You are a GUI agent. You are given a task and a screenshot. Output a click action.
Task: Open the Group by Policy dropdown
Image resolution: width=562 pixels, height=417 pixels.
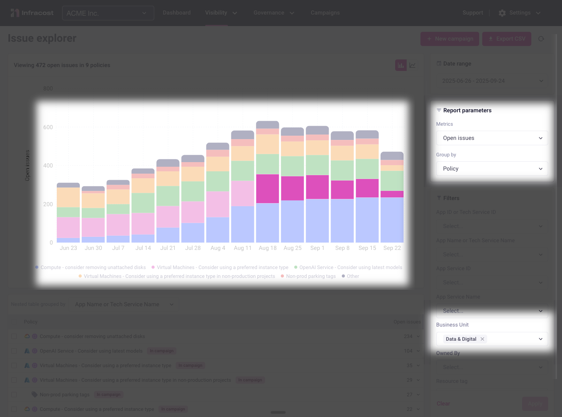click(x=492, y=169)
